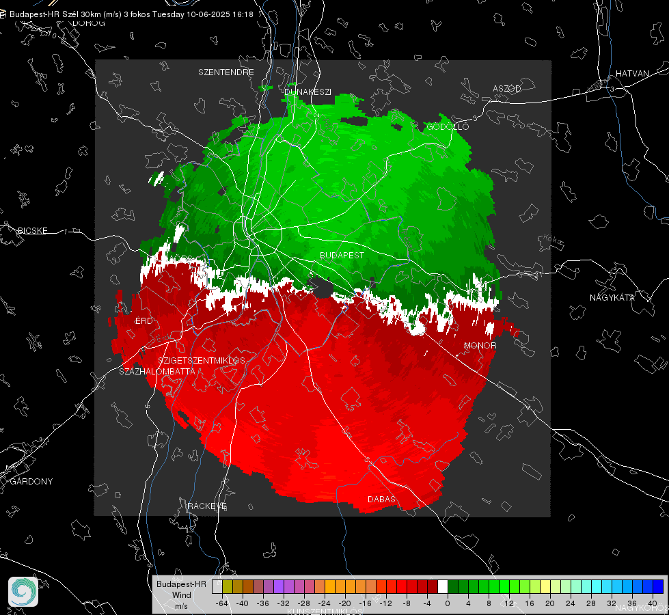The width and height of the screenshot is (669, 615).
Task: Click the 'Budapest-HR Szél 30km (m/s)' title text
Action: click(66, 14)
